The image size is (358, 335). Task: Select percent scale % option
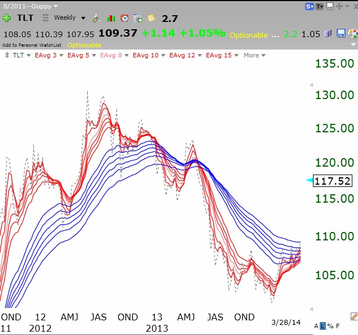[x=330, y=326]
